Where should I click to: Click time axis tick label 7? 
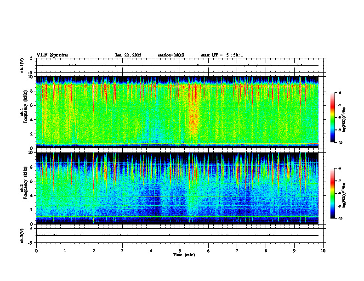(237, 251)
